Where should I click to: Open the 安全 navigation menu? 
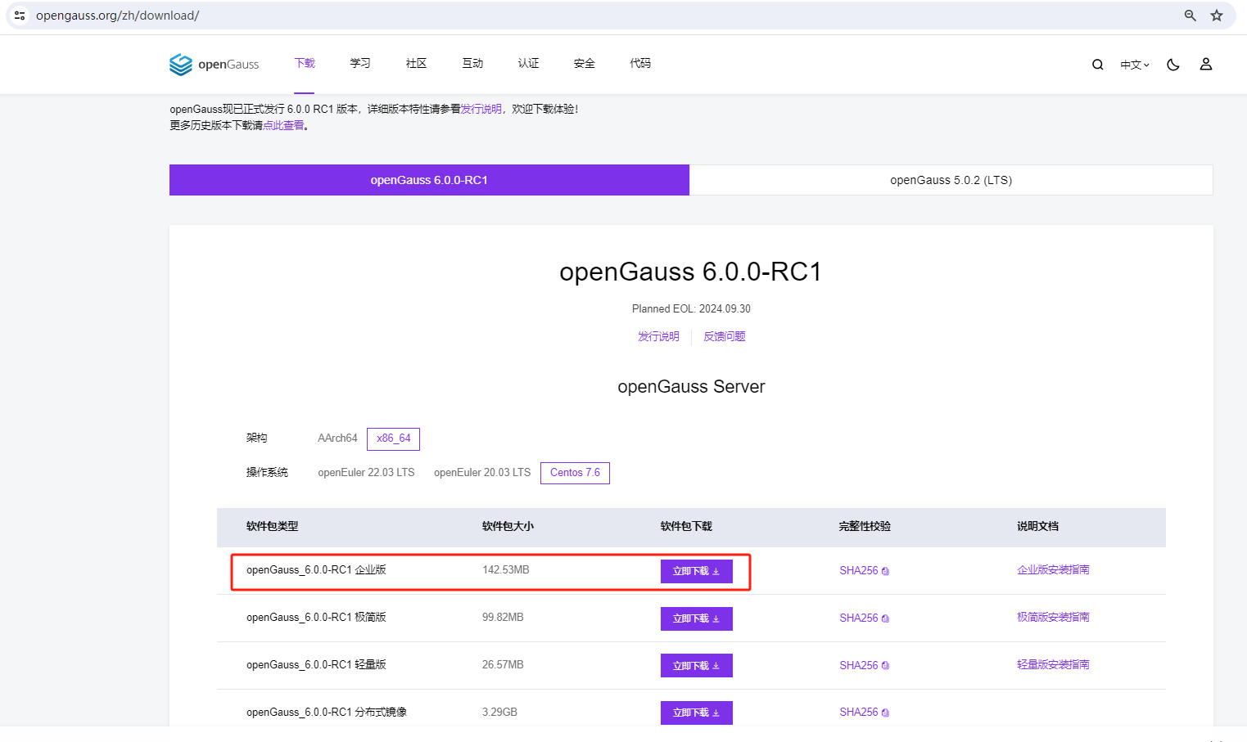pyautogui.click(x=585, y=63)
